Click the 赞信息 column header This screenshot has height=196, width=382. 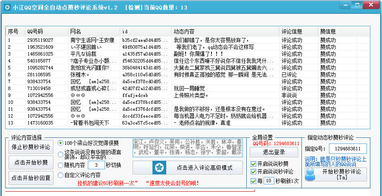337,31
